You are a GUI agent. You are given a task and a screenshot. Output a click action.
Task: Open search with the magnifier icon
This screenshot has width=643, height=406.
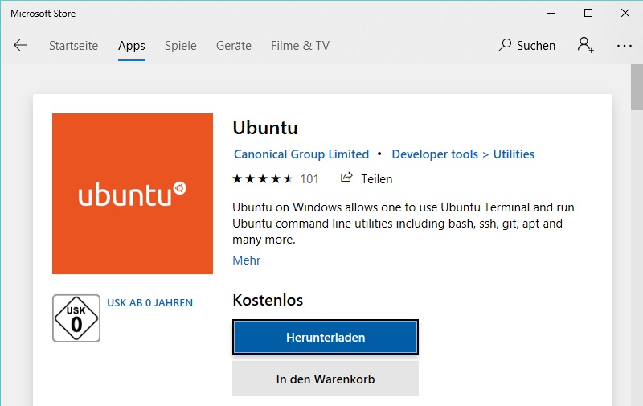coord(505,45)
